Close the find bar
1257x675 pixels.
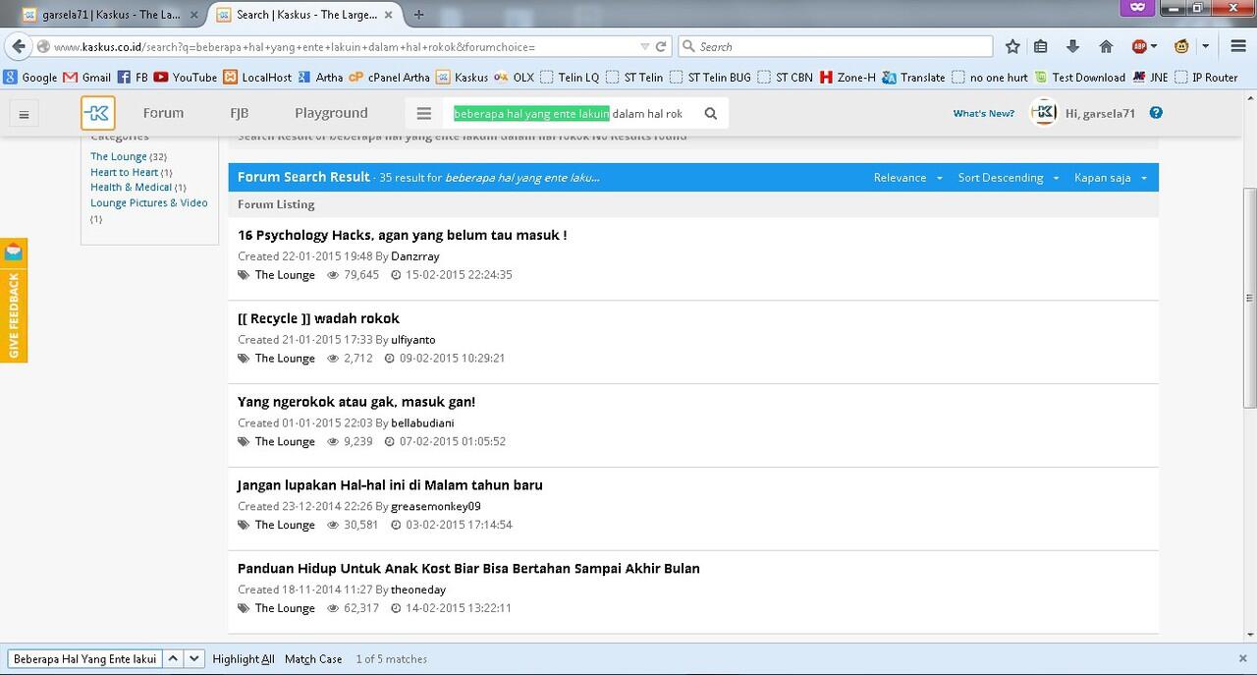pyautogui.click(x=1242, y=658)
